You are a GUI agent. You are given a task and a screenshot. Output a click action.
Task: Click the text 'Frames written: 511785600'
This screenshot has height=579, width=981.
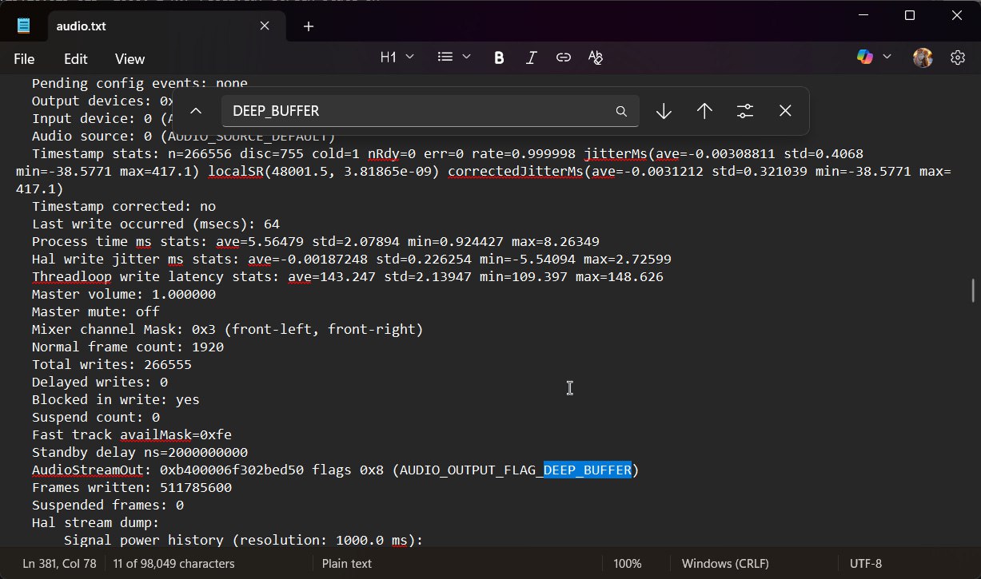pyautogui.click(x=132, y=487)
